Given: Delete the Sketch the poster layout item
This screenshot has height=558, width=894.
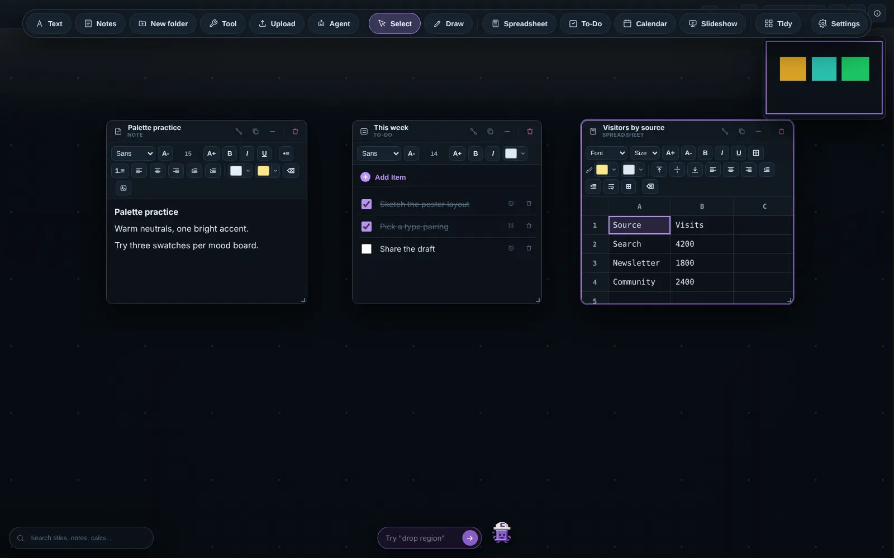Looking at the screenshot, I should (529, 204).
